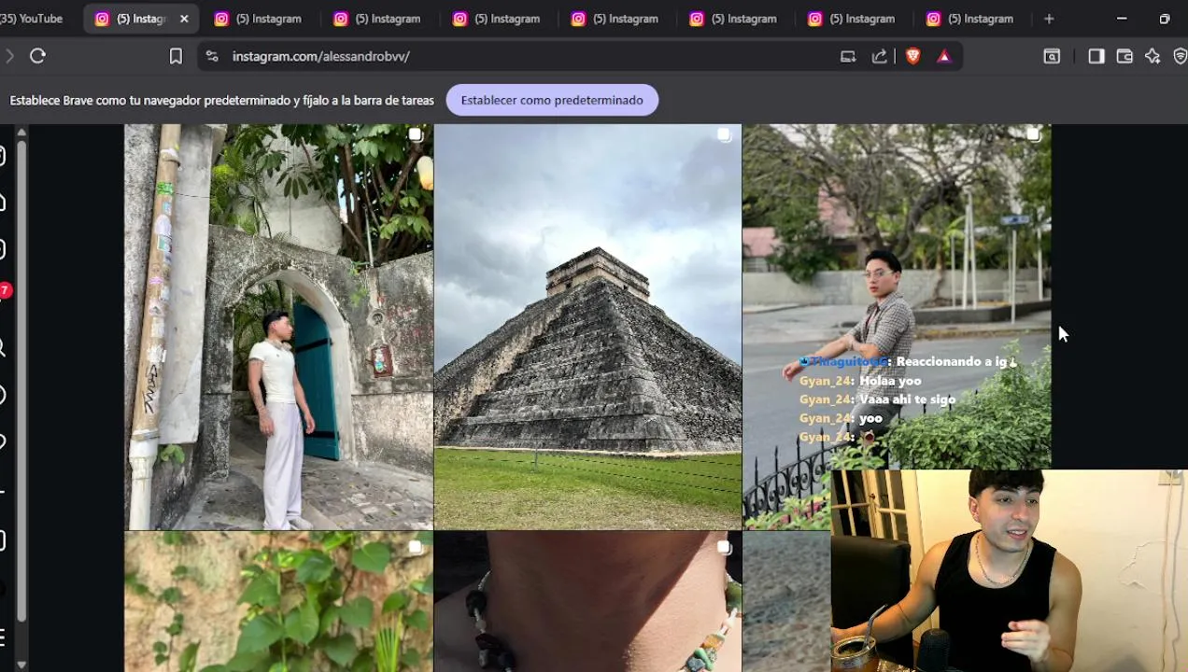Open the beaded necklace close-up post
1188x672 pixels.
coord(587,602)
